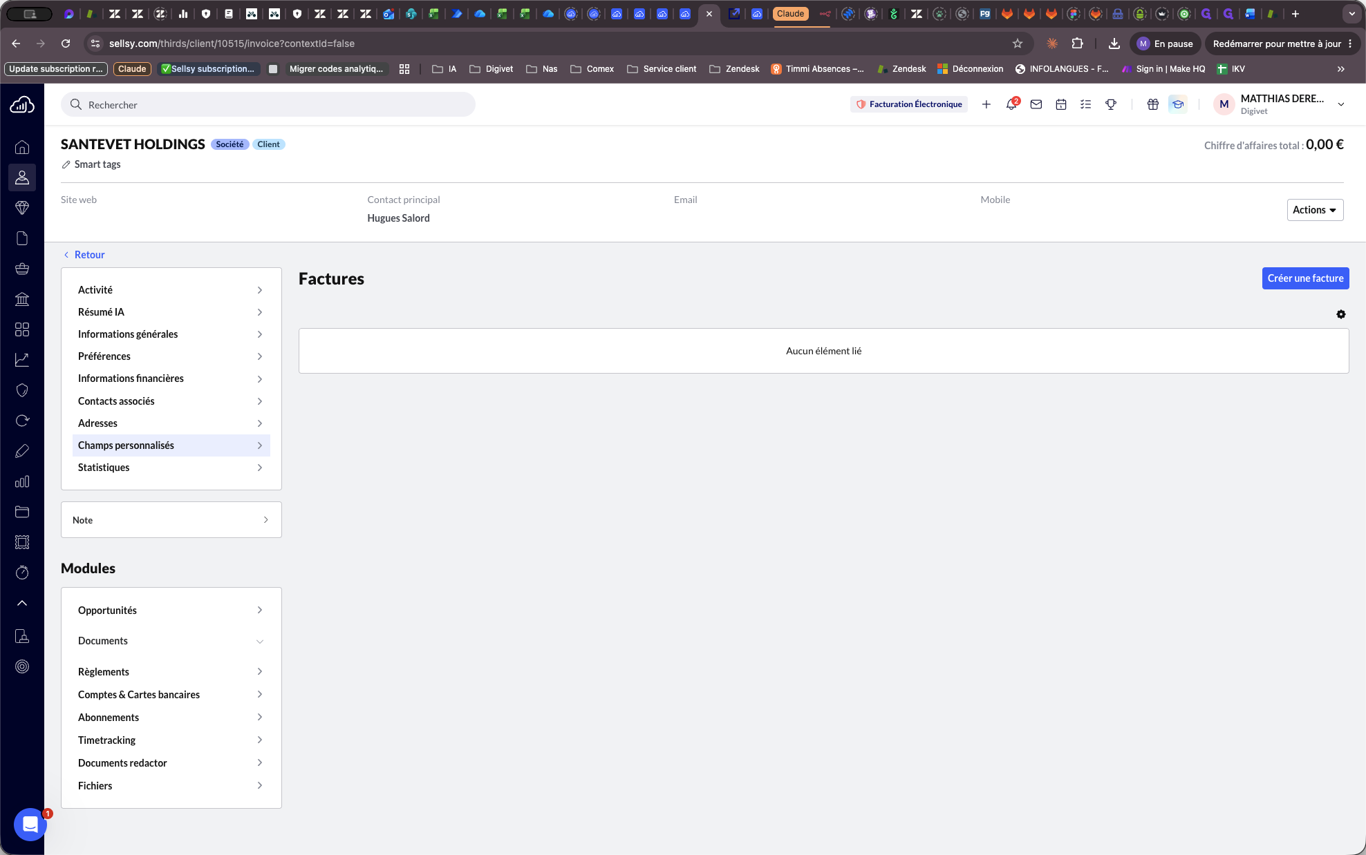1366x855 pixels.
Task: Click Créer une facture button
Action: click(1305, 278)
